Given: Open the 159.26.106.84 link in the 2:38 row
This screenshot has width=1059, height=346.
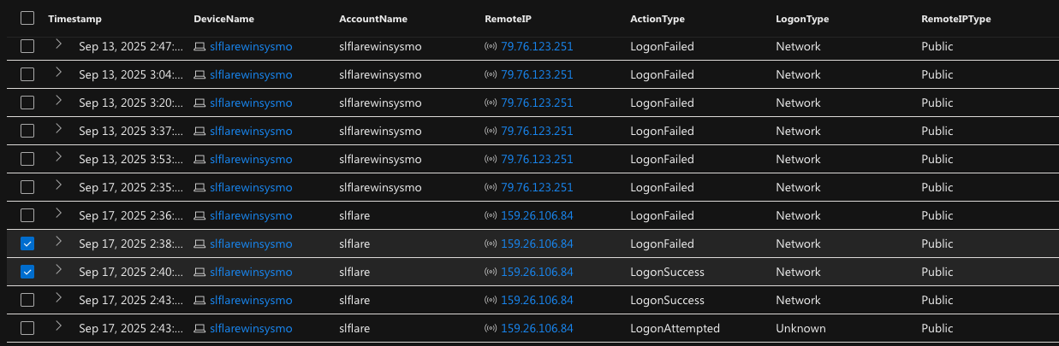Looking at the screenshot, I should pyautogui.click(x=537, y=243).
